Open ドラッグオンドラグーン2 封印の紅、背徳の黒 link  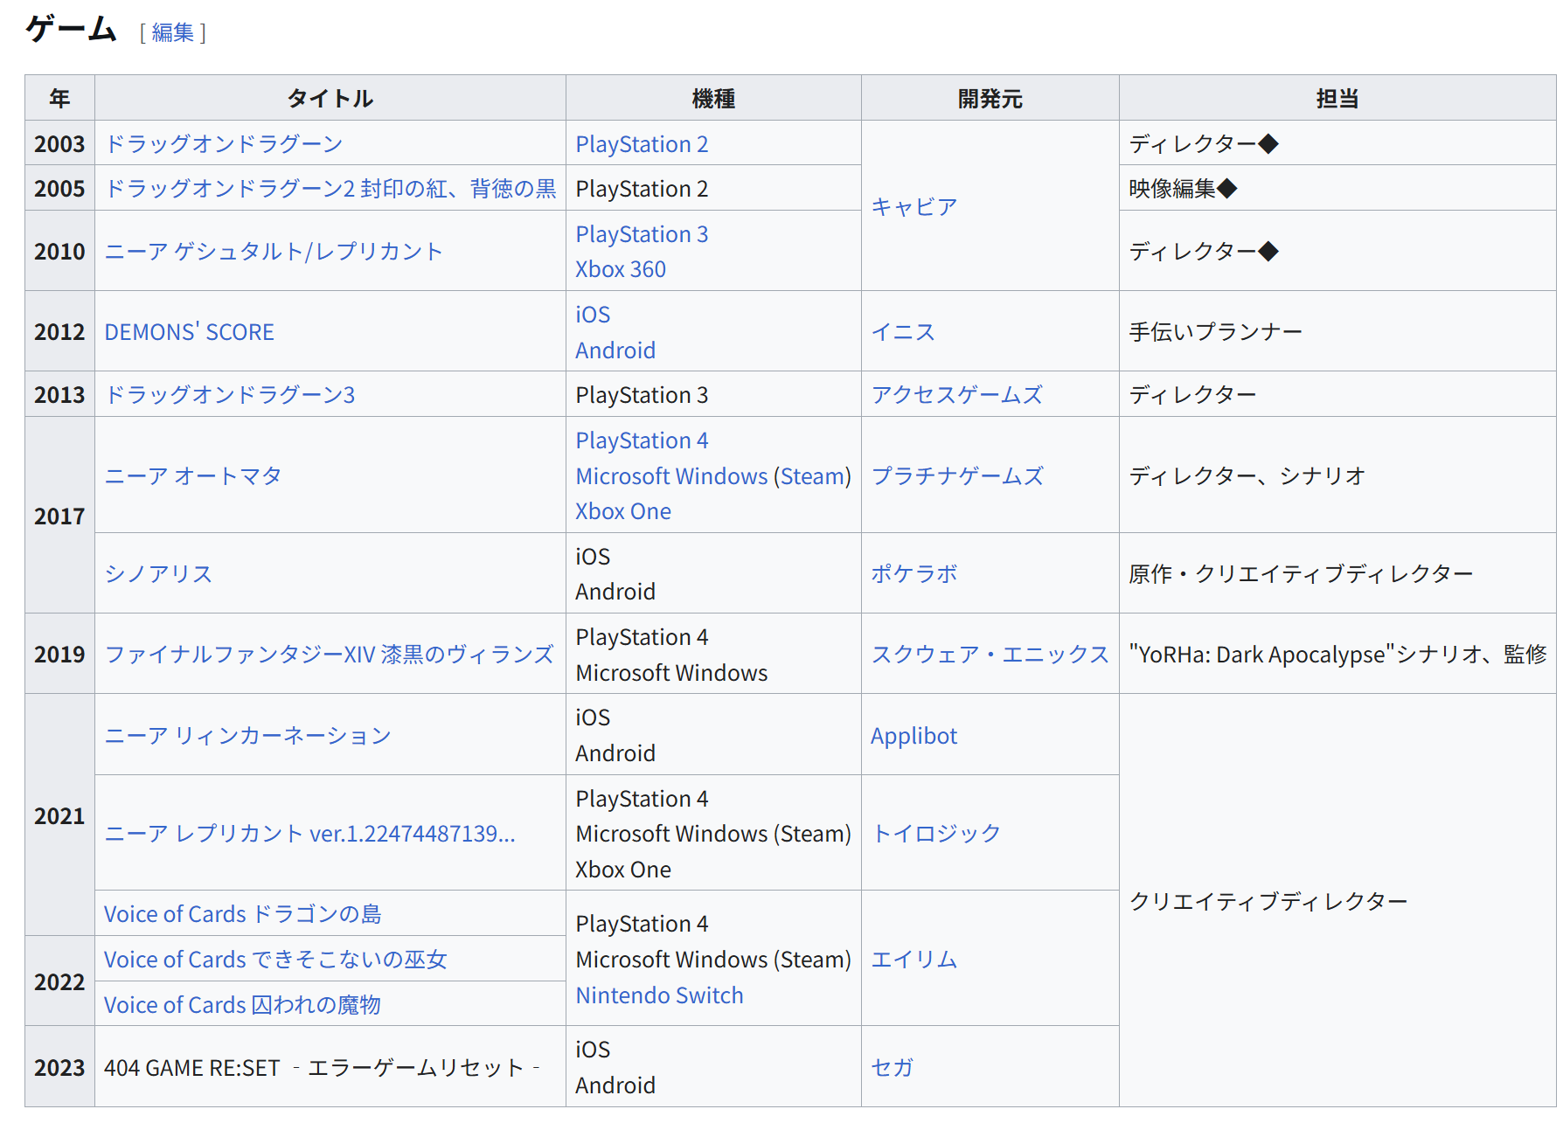(x=330, y=189)
